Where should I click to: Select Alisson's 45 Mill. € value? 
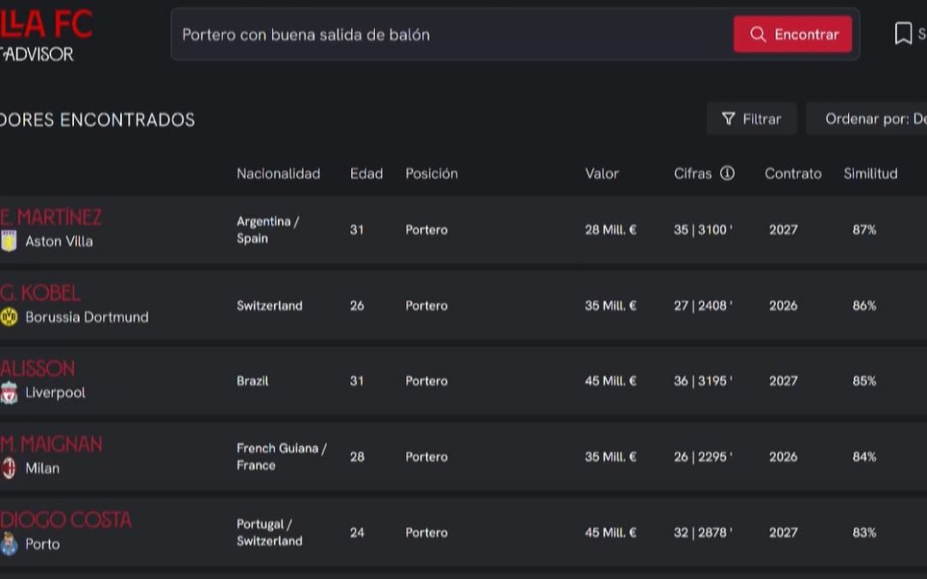click(x=611, y=381)
